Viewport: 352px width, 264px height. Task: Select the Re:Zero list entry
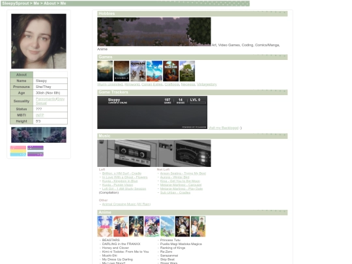pyautogui.click(x=166, y=252)
